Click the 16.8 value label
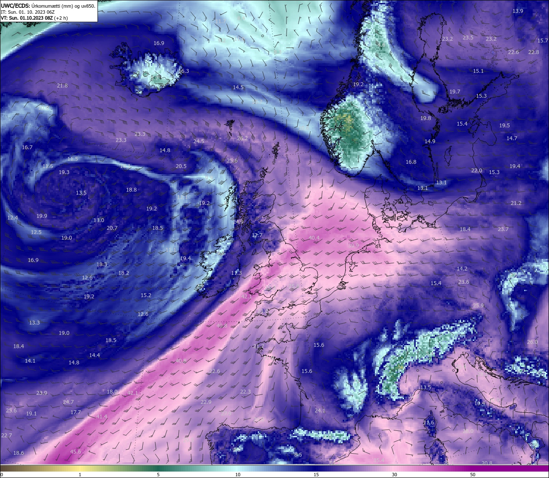Viewport: 549px width, 478px height. (x=411, y=162)
